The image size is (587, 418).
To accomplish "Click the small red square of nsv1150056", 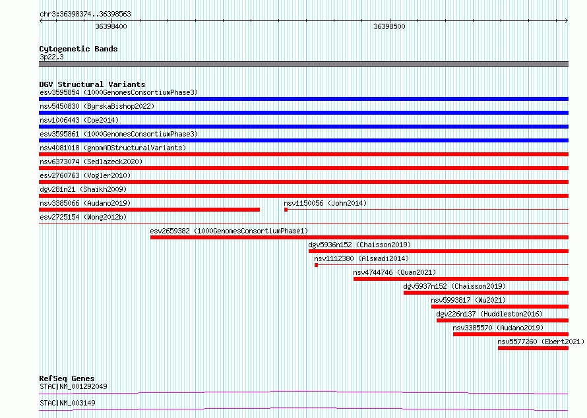I will pos(286,210).
